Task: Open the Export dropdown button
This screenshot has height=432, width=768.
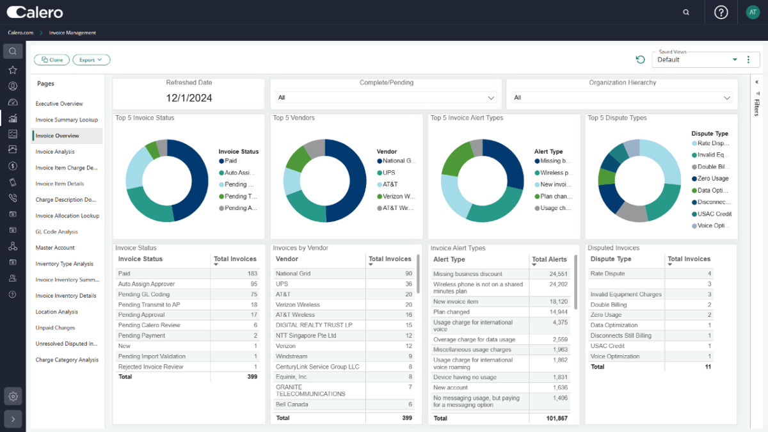Action: [x=91, y=60]
